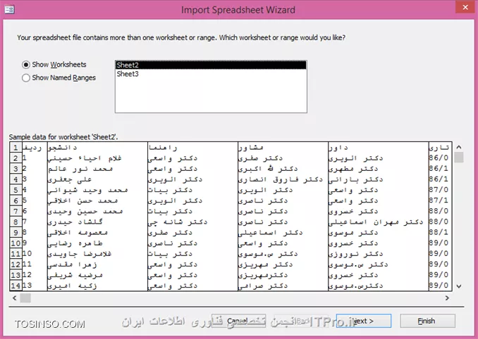Click the Cancel button
This screenshot has height=339, width=478.
pos(238,321)
